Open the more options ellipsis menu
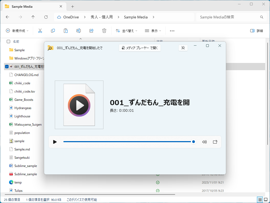 click(x=172, y=31)
